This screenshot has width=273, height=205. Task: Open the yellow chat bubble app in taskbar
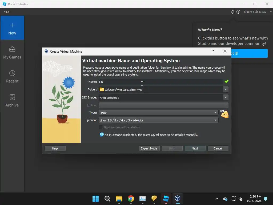click(154, 199)
